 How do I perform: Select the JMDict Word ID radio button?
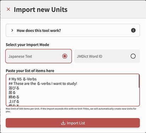[x=133, y=56]
